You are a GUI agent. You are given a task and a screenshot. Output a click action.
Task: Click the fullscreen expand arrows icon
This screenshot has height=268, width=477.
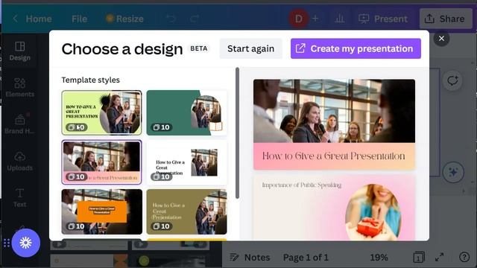439,258
